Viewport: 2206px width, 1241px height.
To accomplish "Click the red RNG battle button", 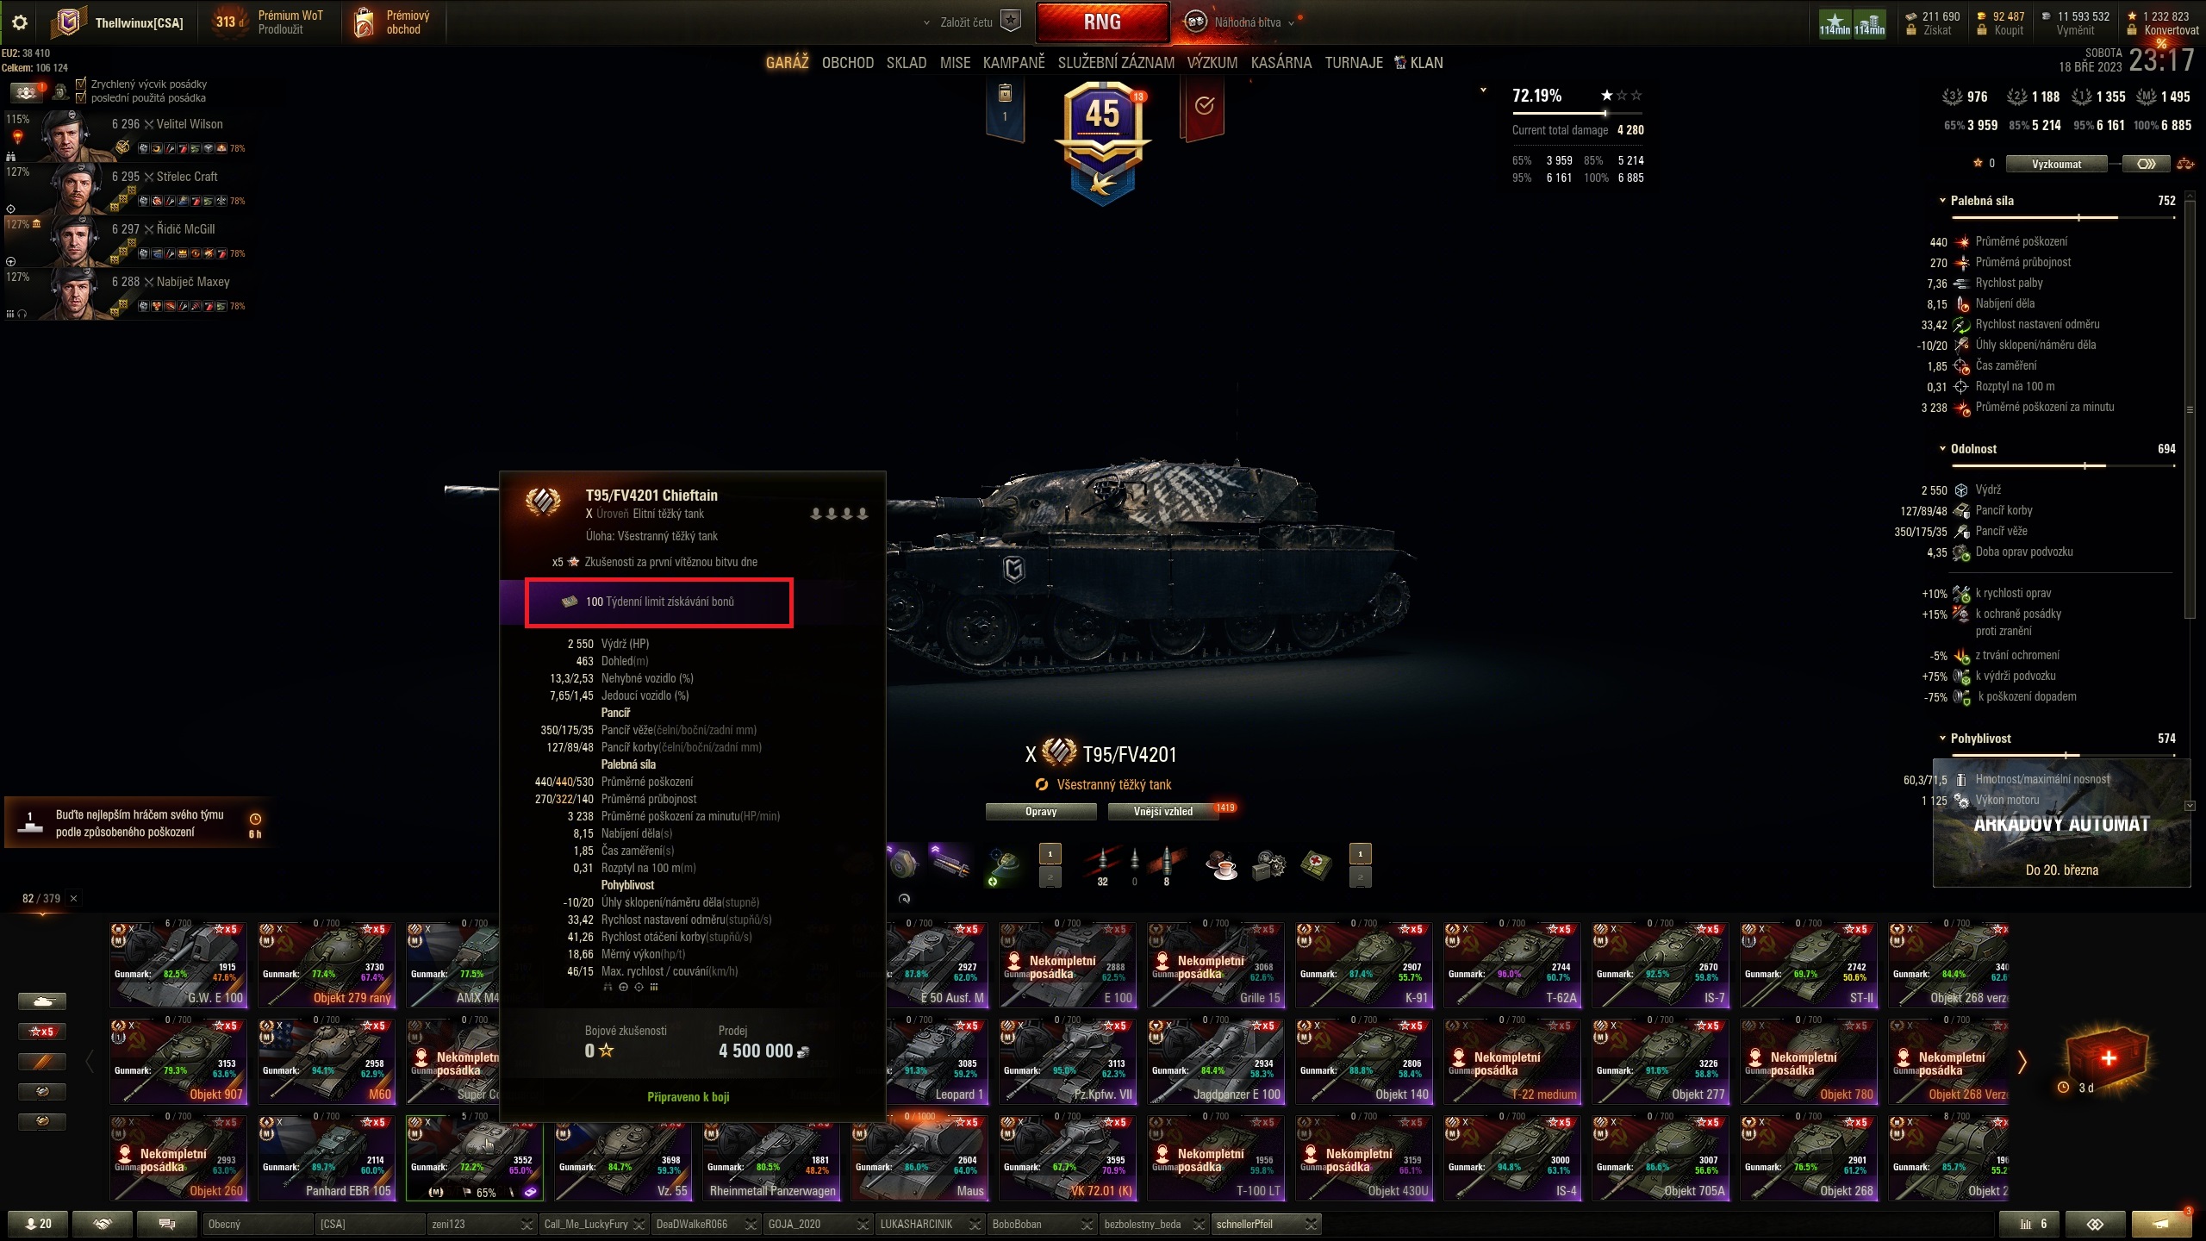I will coord(1102,22).
